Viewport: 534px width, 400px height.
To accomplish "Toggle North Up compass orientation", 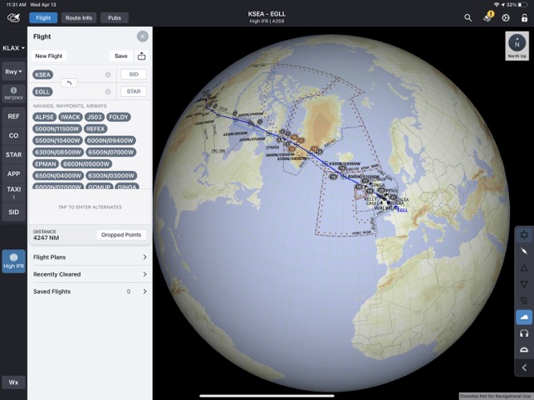I will (517, 46).
